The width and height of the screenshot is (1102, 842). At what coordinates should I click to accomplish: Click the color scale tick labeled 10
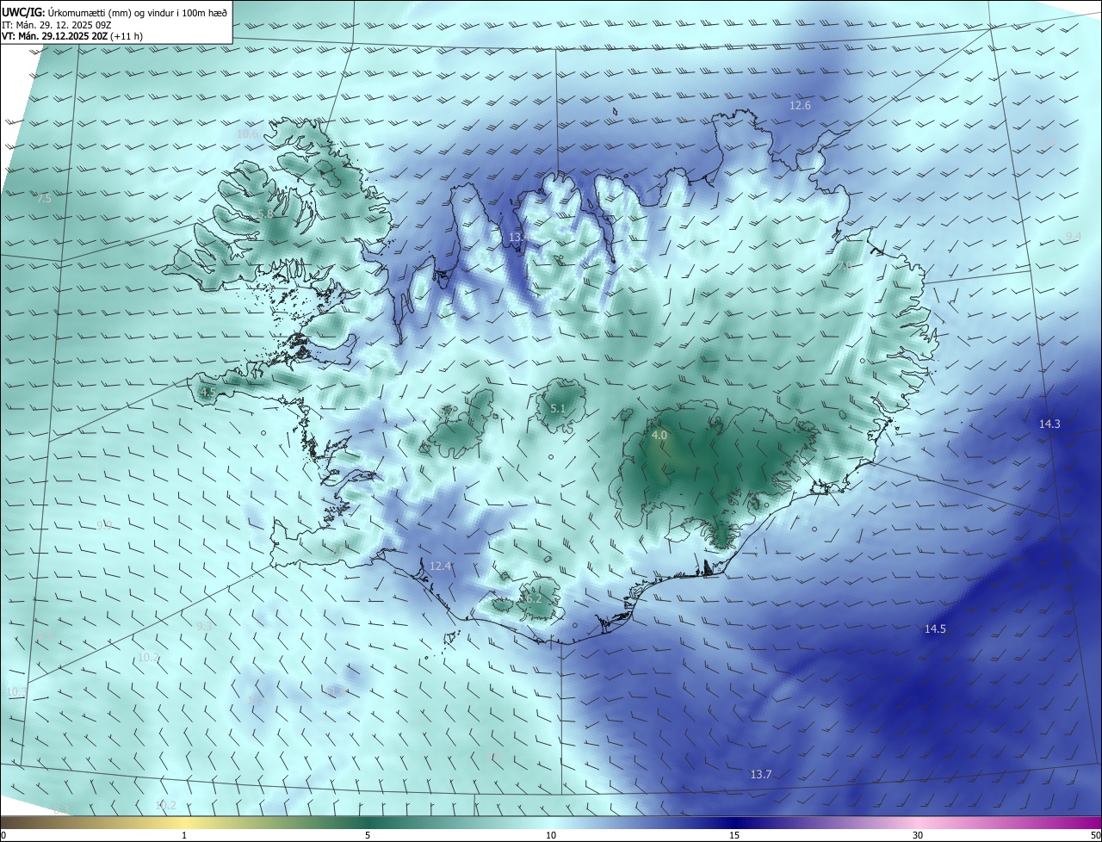click(551, 835)
